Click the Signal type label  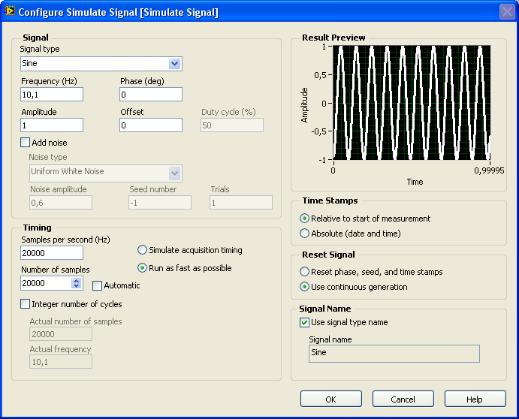click(x=40, y=49)
